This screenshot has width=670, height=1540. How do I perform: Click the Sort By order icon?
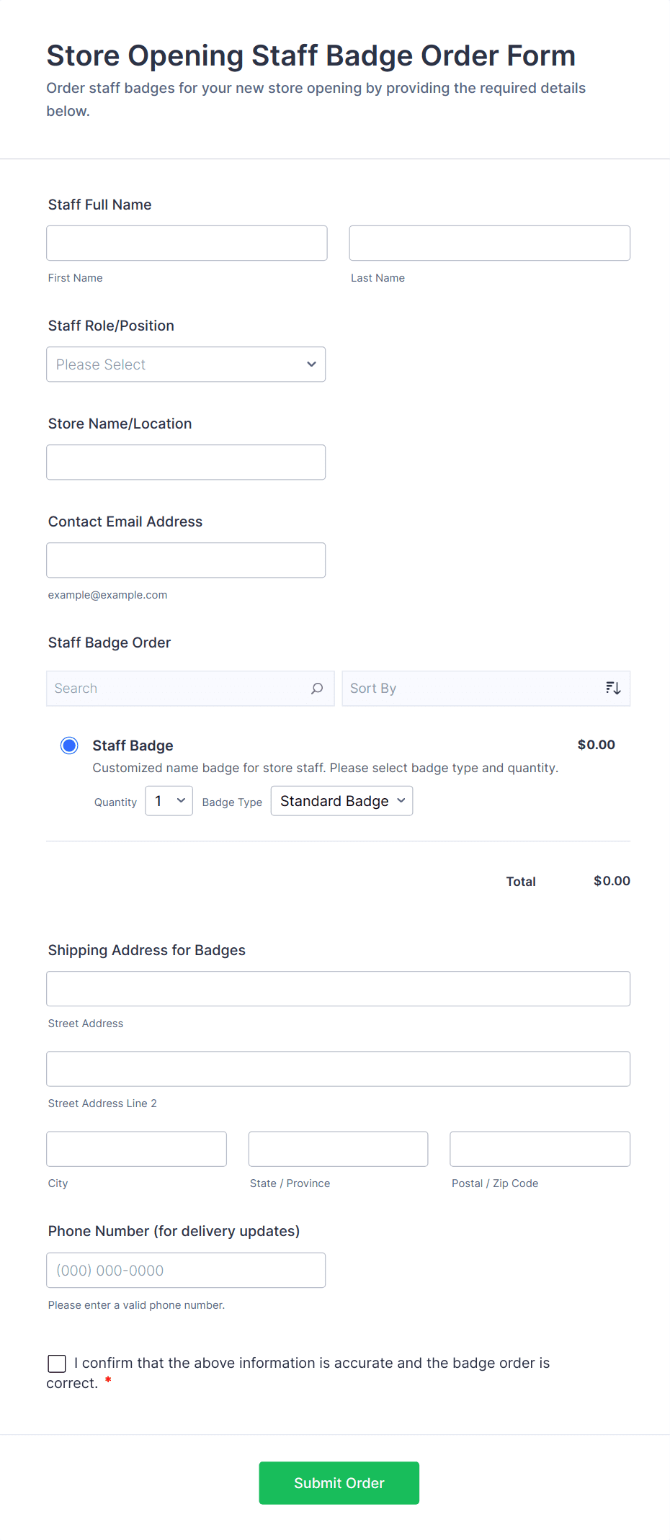pos(613,689)
